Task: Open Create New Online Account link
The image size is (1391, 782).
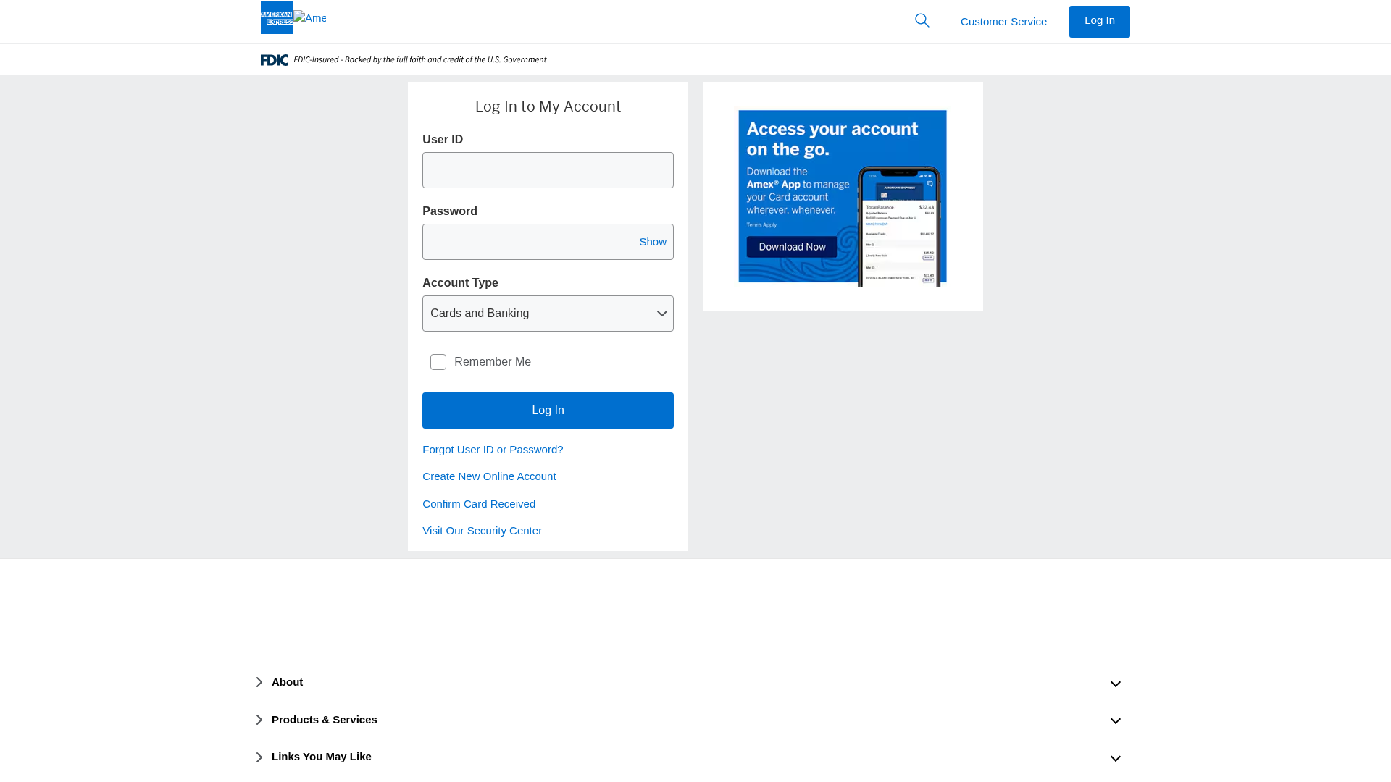Action: click(x=489, y=476)
